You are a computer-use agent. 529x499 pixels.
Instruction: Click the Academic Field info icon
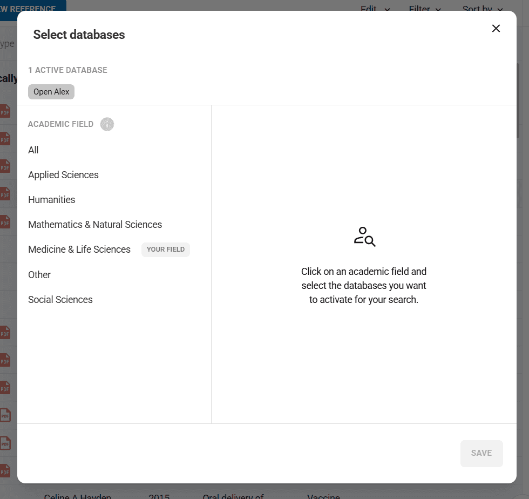[x=107, y=124]
